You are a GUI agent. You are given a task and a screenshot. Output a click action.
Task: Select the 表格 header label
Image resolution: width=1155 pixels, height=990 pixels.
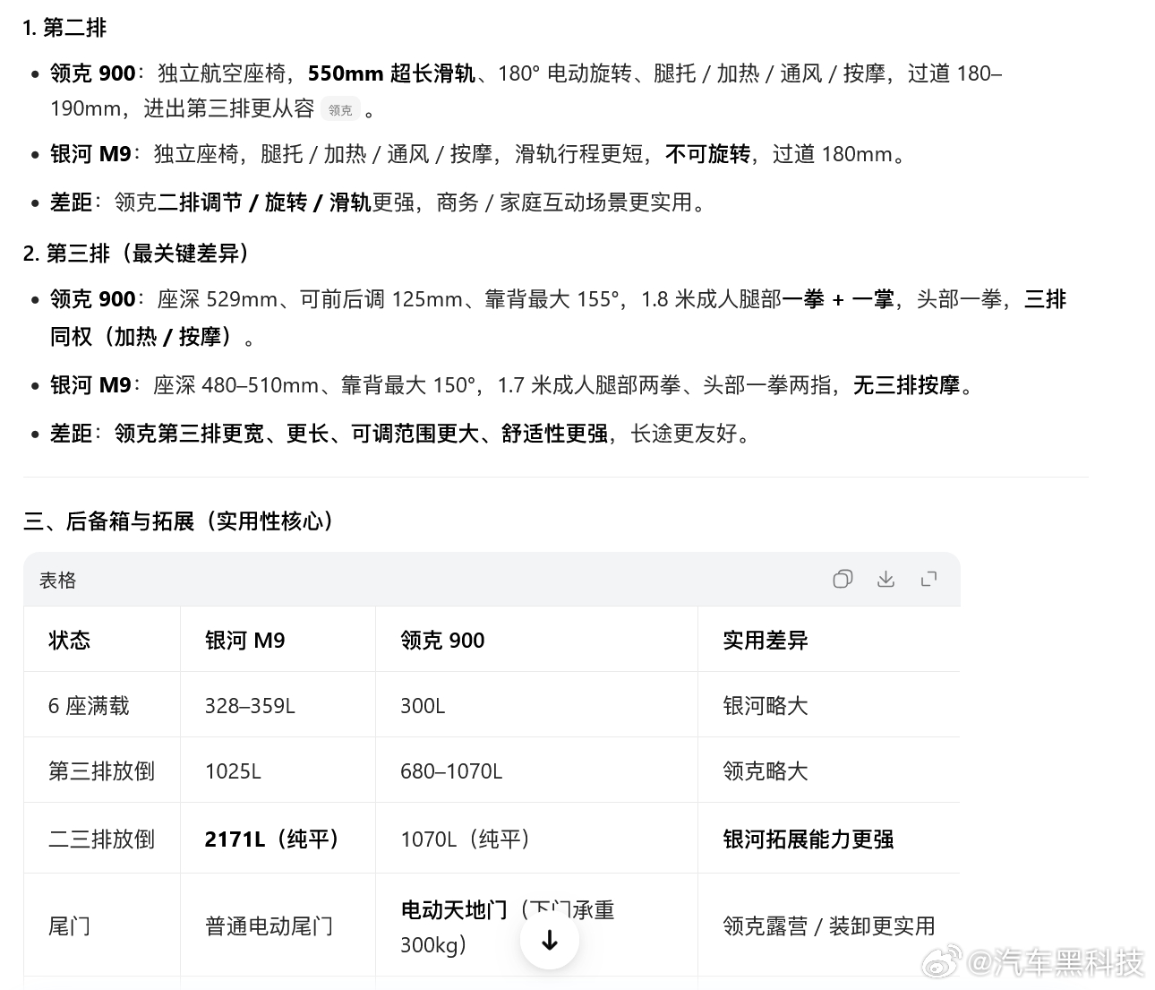point(57,580)
